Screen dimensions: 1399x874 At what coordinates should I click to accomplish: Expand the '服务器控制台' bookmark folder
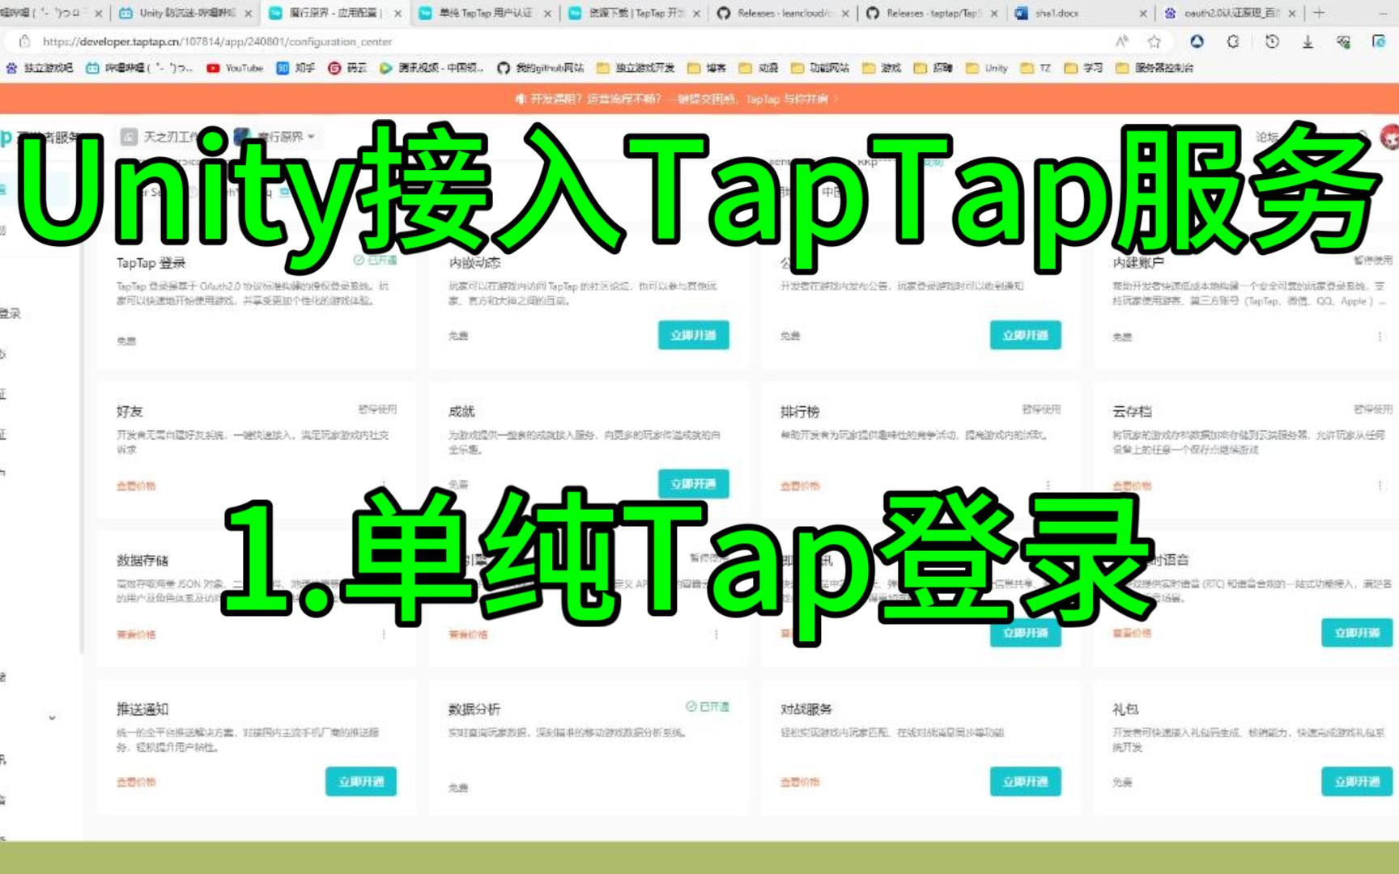point(1155,68)
